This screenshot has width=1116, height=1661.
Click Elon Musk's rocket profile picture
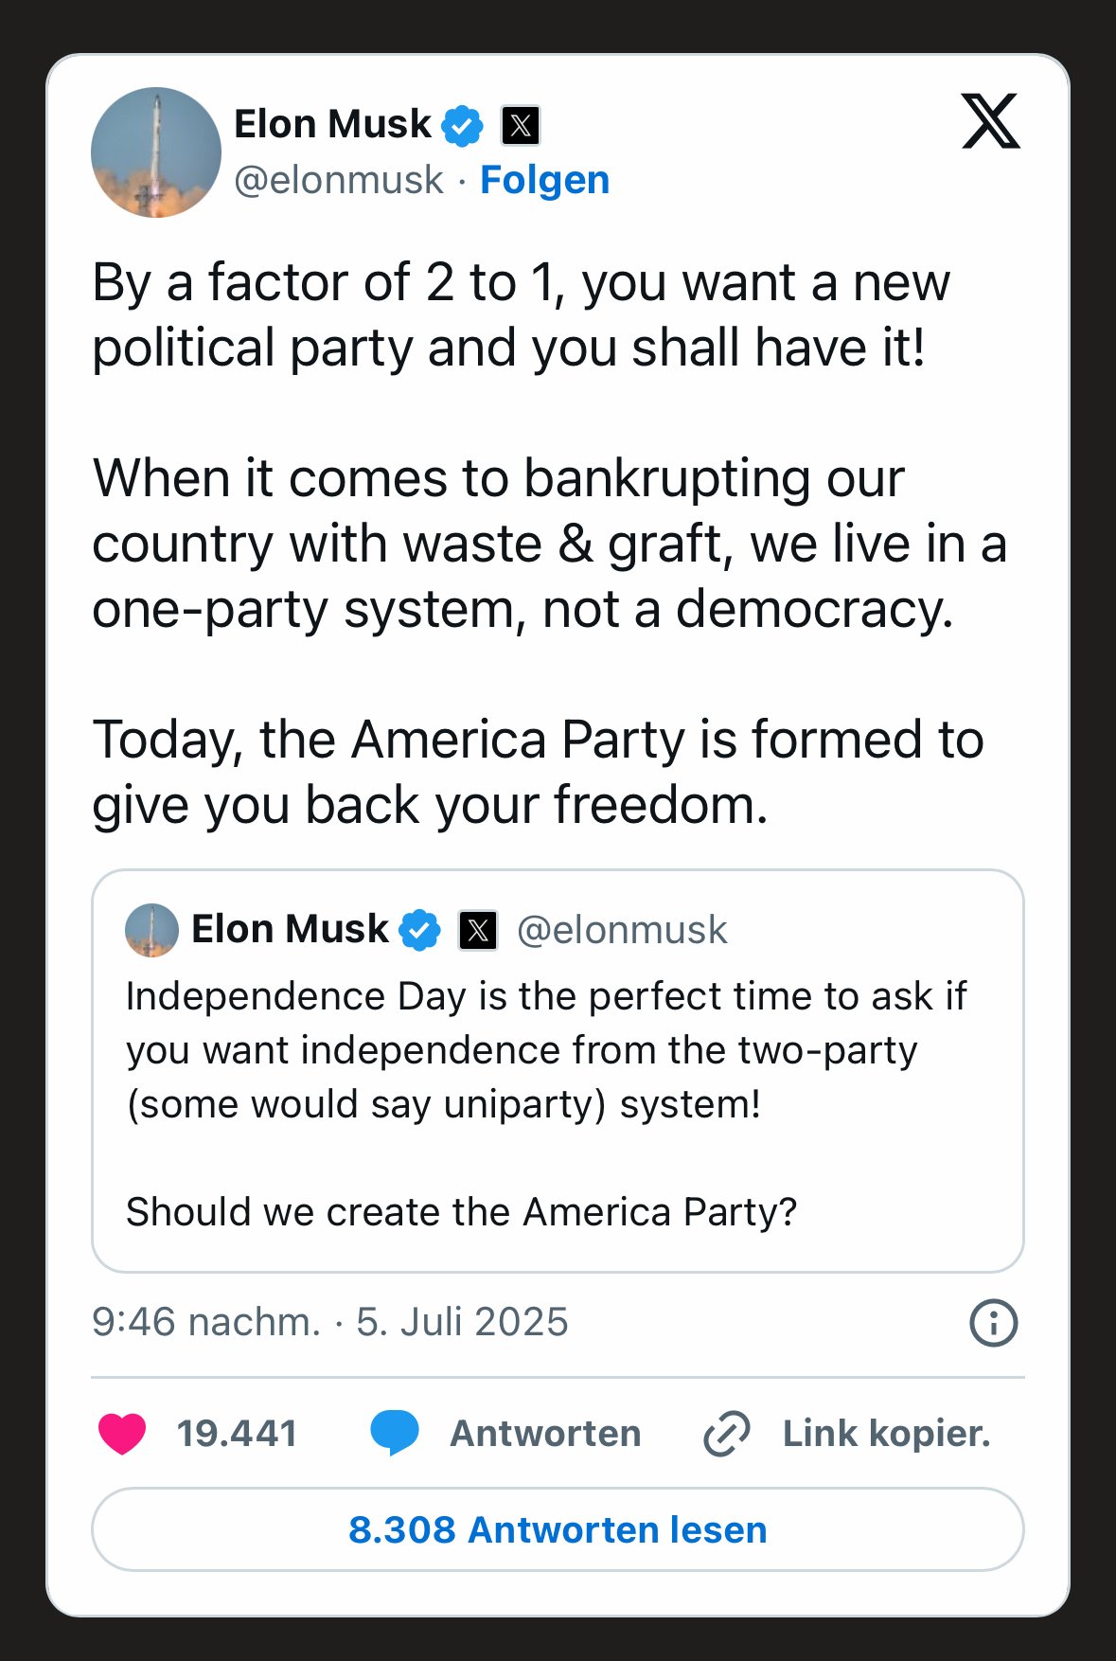click(156, 152)
